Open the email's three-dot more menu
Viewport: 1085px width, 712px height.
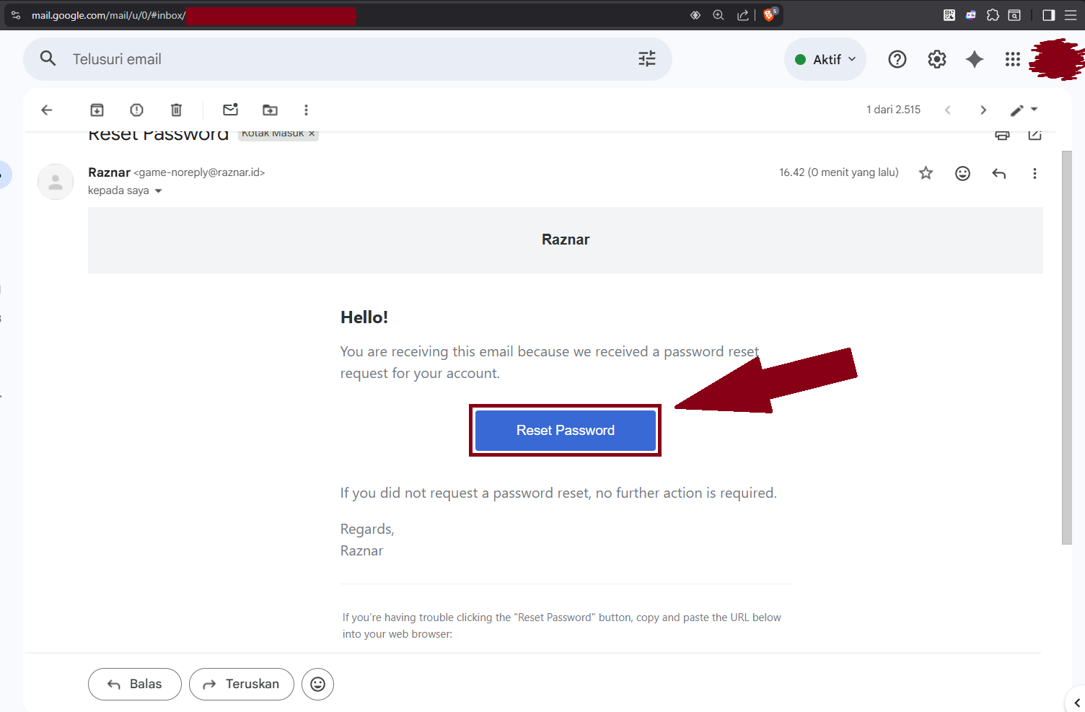(x=1035, y=173)
